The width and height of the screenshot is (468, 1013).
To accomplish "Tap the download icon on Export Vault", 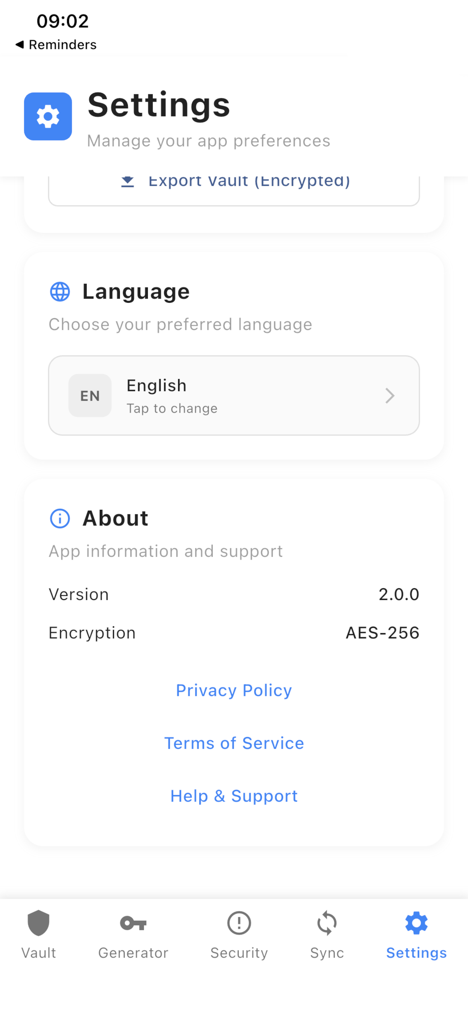I will coord(127,181).
